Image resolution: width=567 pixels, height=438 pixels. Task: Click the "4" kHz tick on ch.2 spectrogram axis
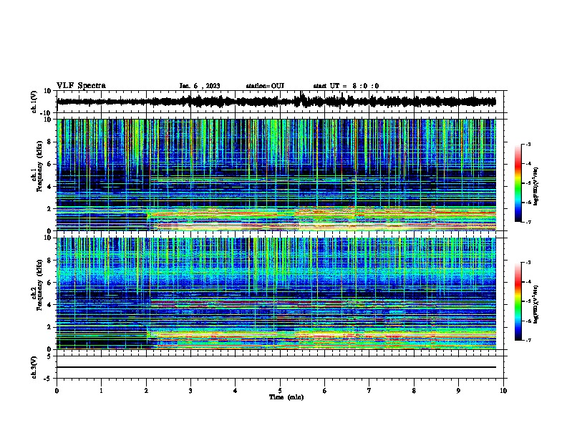[49, 305]
